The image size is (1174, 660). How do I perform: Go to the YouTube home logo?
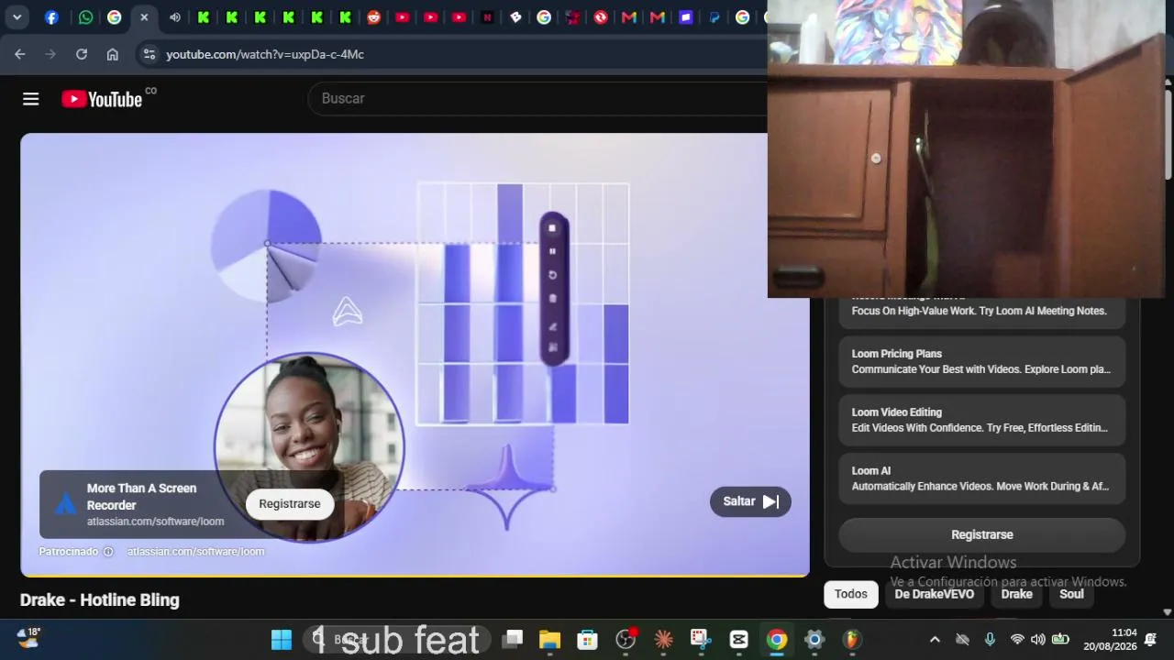(102, 99)
